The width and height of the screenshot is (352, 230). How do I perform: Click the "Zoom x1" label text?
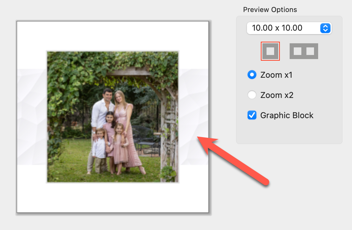[276, 75]
